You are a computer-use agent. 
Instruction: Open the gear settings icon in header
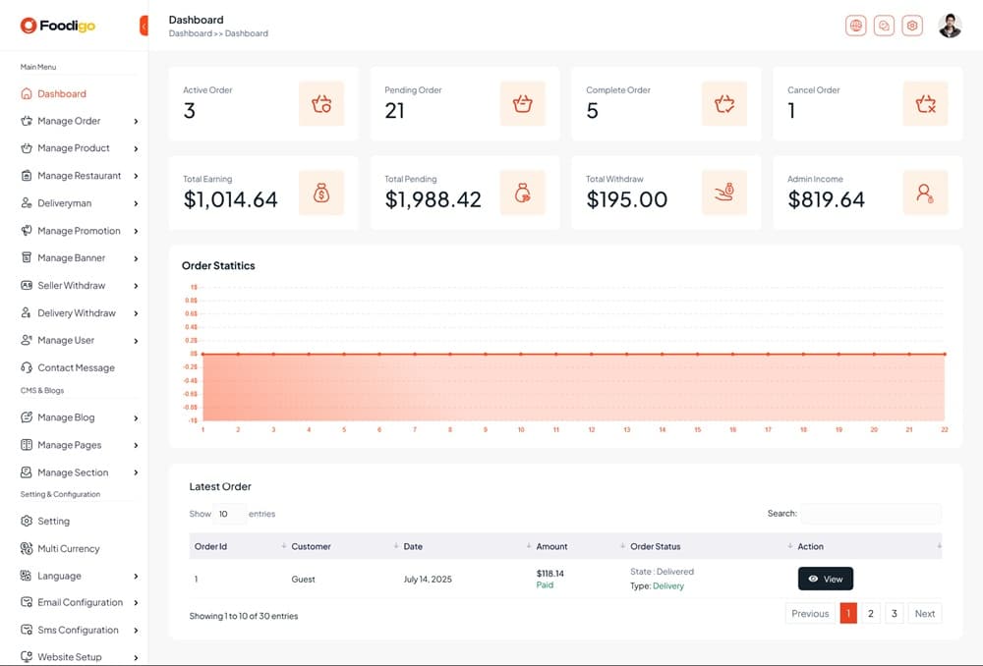point(912,27)
